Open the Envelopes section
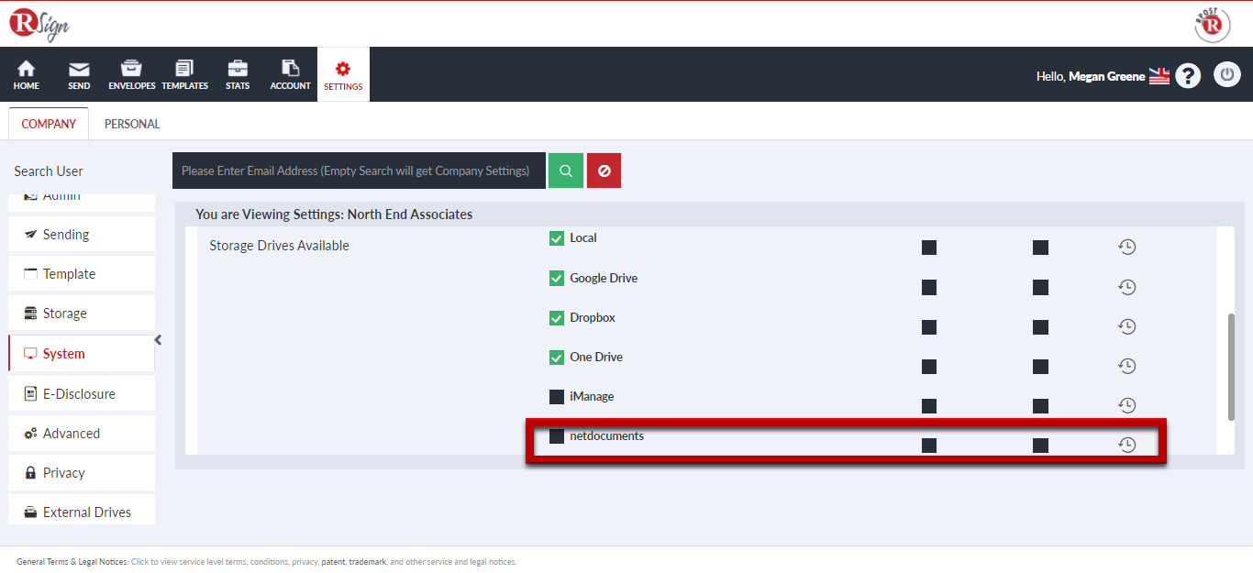The height and width of the screenshot is (573, 1253). click(x=131, y=74)
